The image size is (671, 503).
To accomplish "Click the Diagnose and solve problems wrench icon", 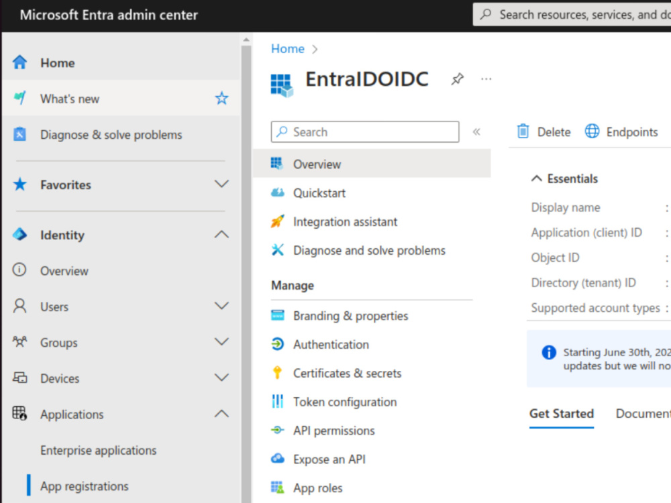I will coord(277,249).
